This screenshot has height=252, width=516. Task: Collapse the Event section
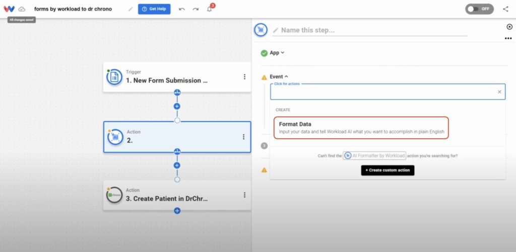(279, 76)
